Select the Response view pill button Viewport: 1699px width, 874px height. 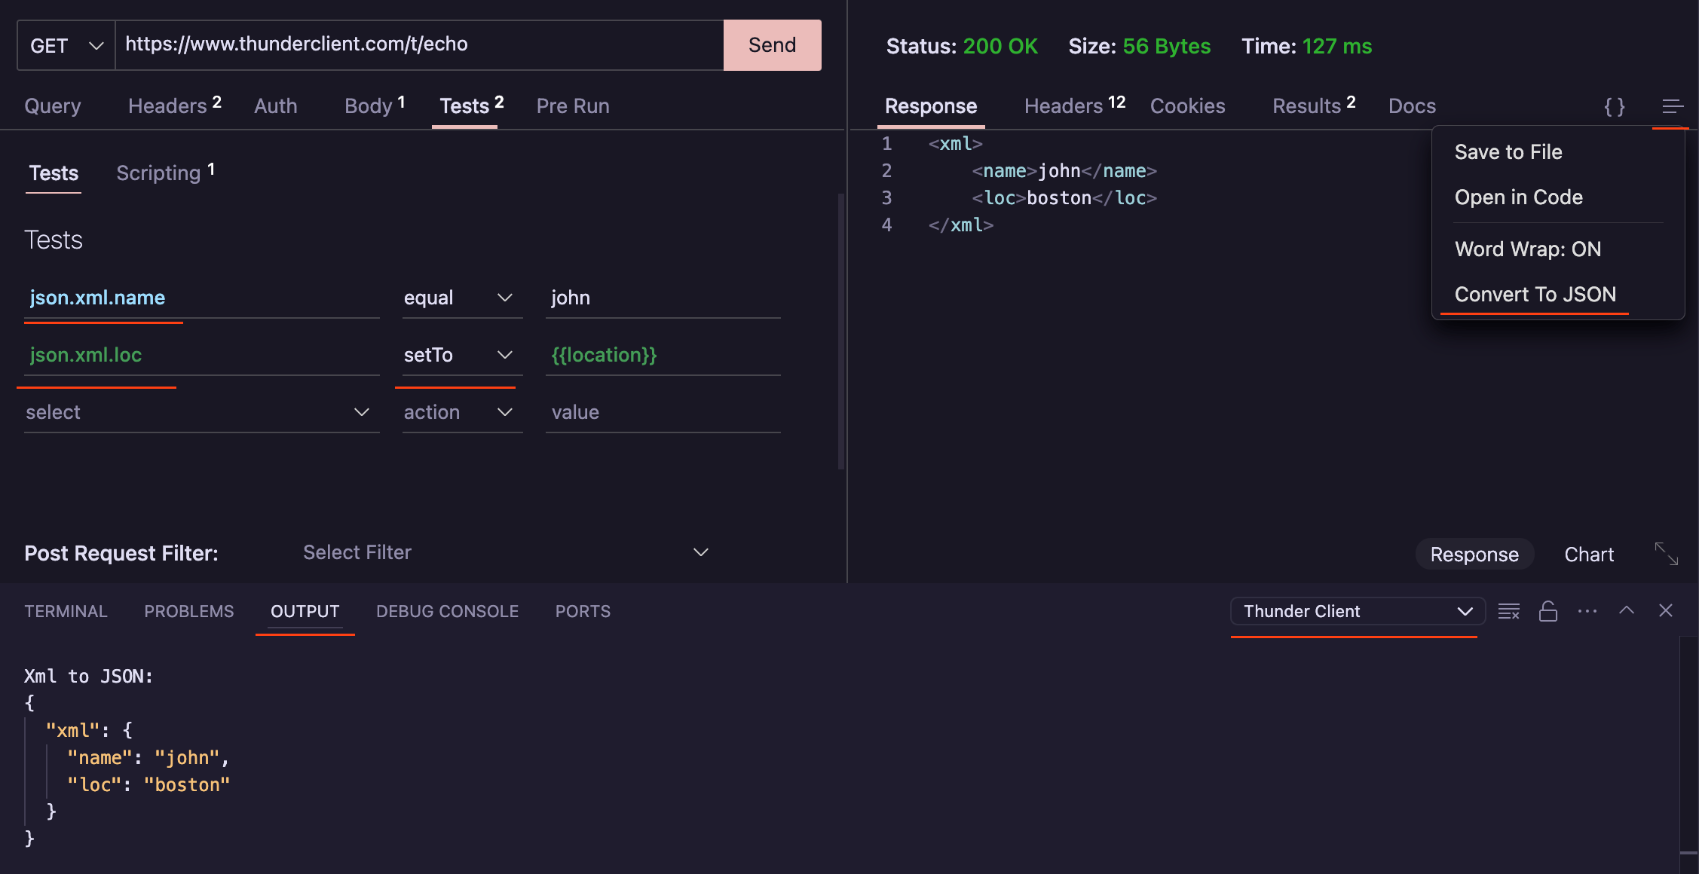(1474, 555)
